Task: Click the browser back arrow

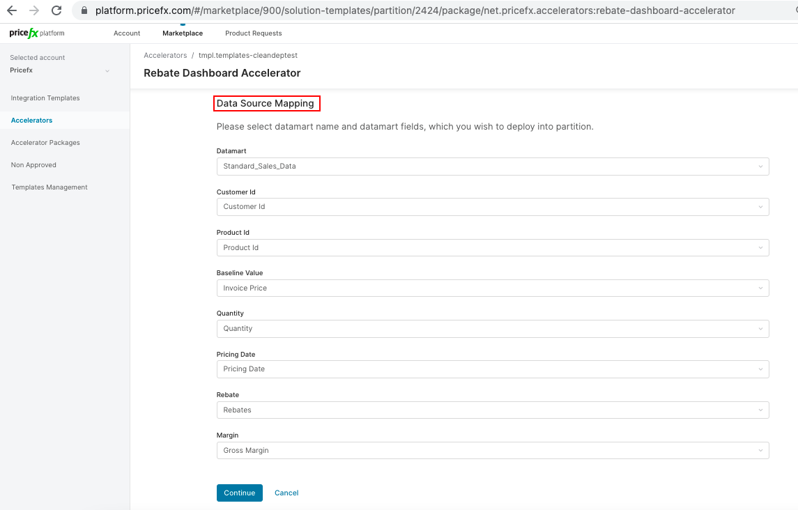Action: point(12,10)
